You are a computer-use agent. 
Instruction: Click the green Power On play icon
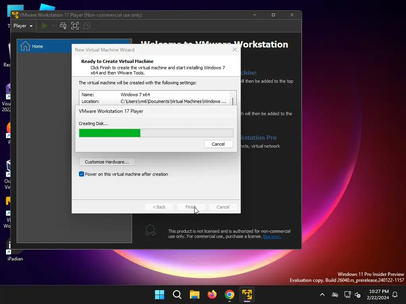pos(44,26)
